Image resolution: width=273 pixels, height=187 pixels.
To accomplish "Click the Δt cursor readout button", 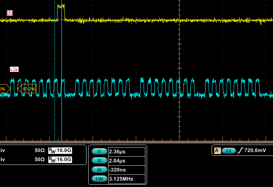I will click(99, 170).
